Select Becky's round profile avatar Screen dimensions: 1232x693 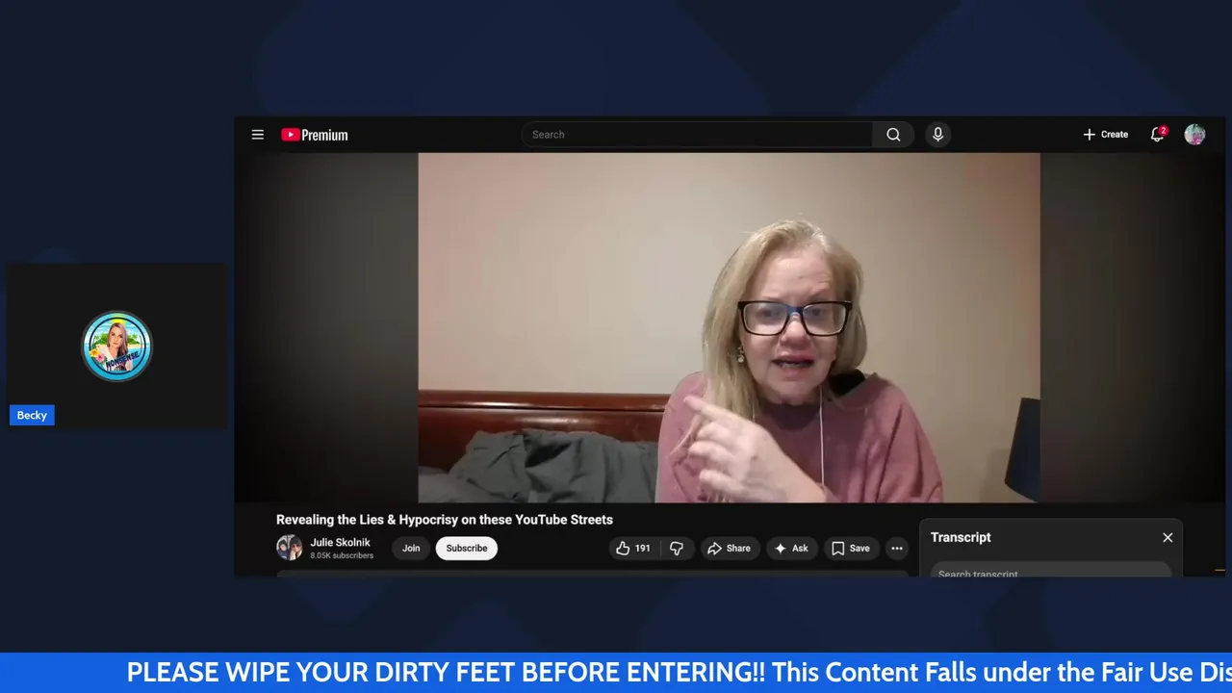click(117, 346)
